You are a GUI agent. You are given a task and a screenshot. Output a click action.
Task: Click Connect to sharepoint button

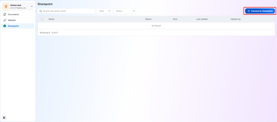(x=260, y=11)
